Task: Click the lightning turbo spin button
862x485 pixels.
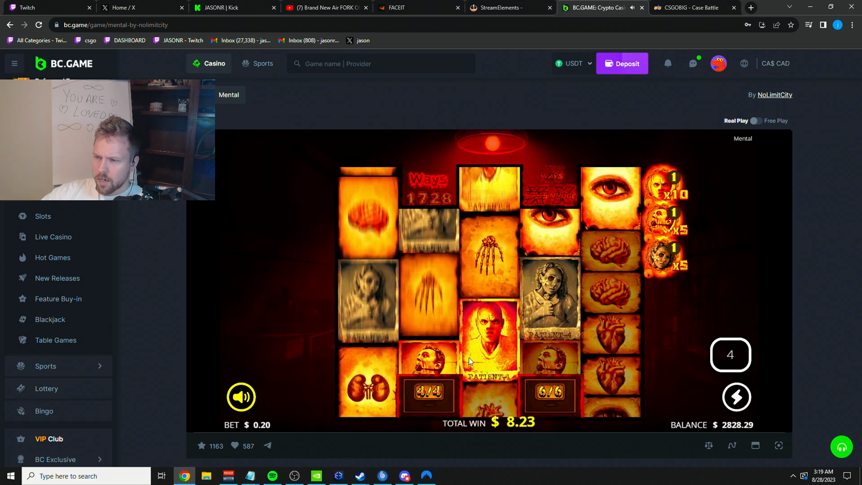Action: tap(736, 397)
